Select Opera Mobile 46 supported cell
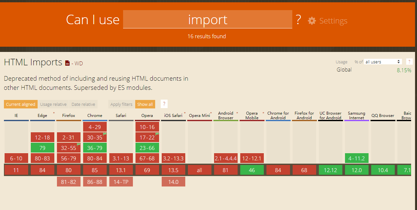Image resolution: width=417 pixels, height=210 pixels. [252, 170]
